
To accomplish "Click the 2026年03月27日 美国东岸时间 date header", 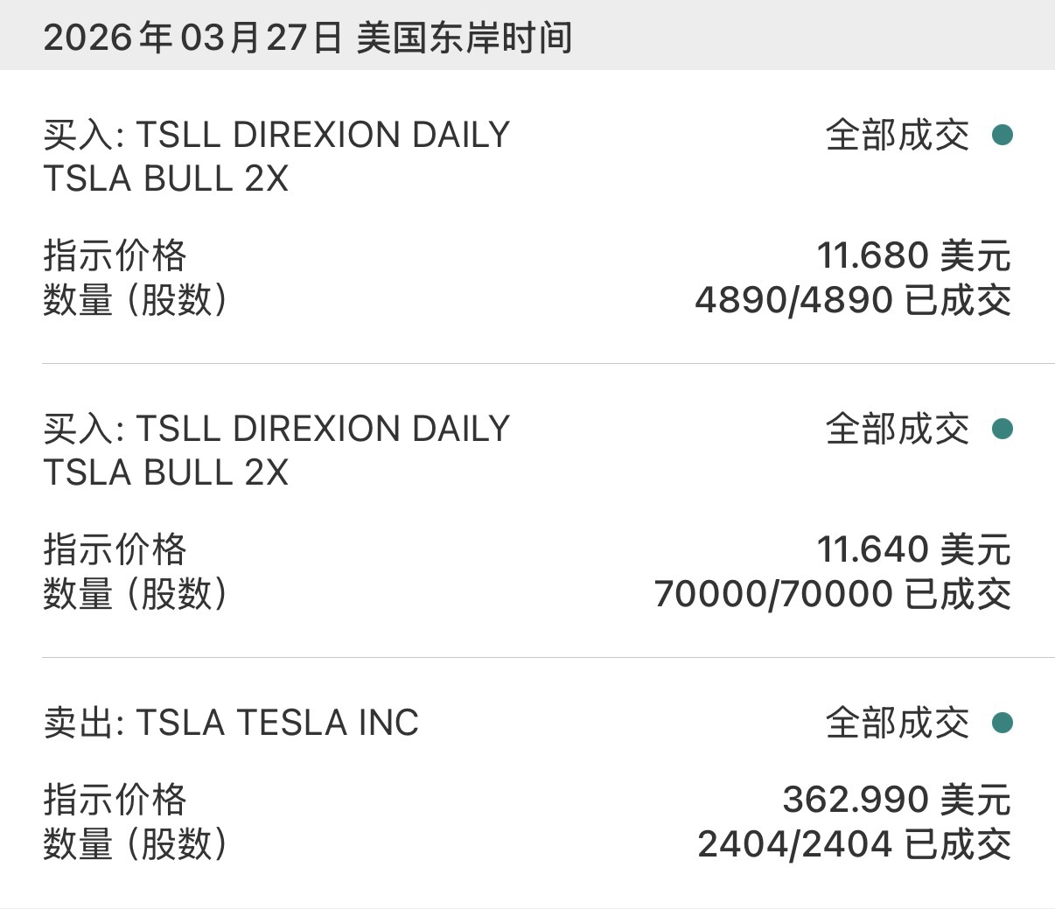I will [x=308, y=38].
